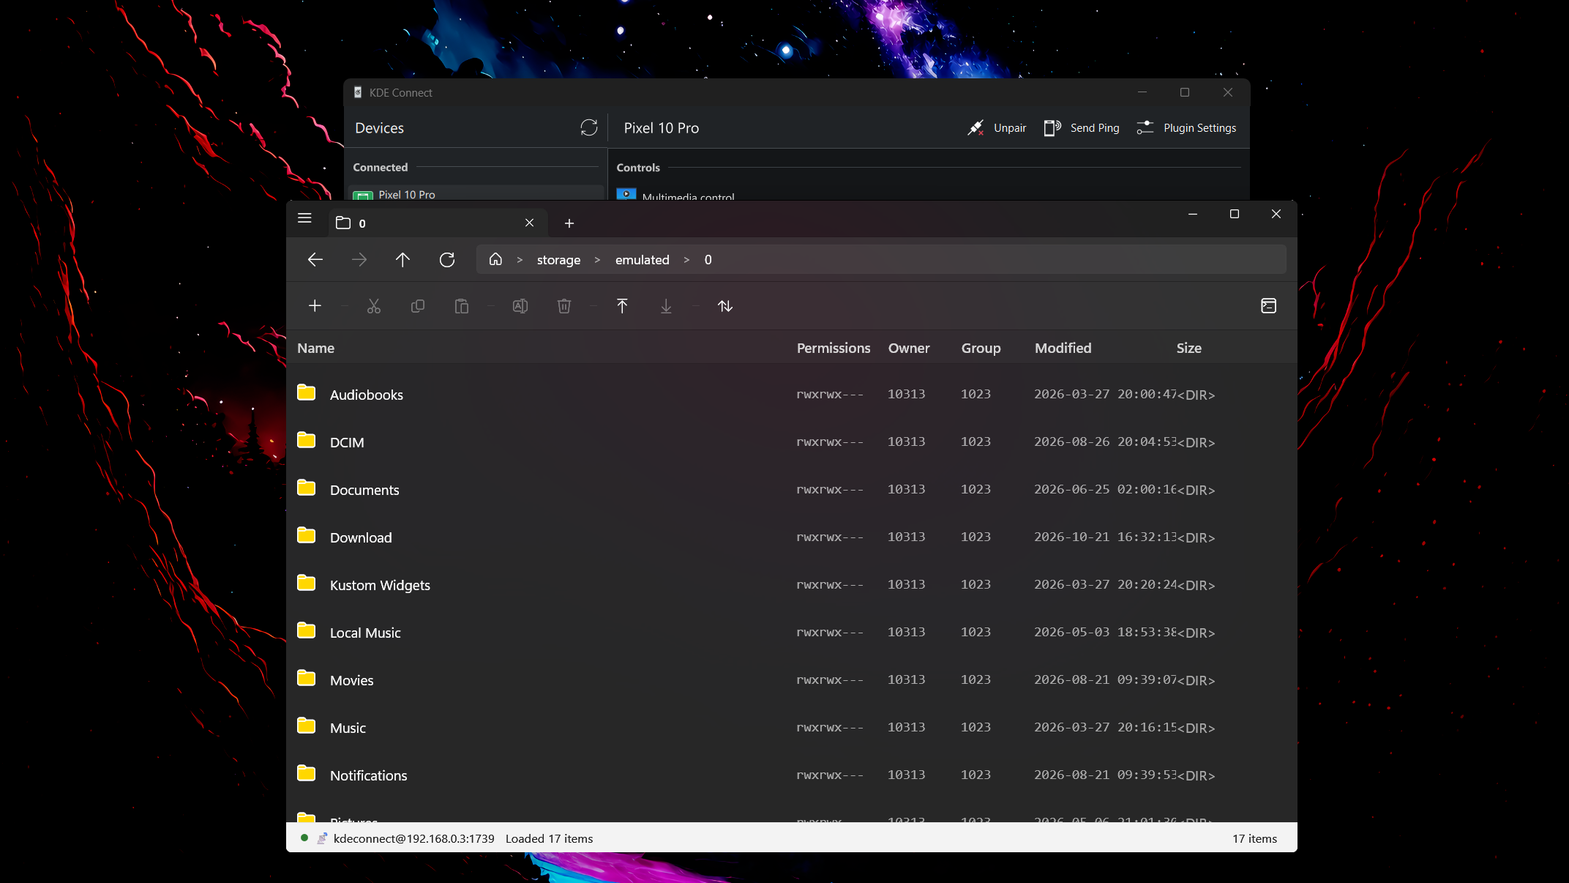Minimize the file manager window
This screenshot has height=883, width=1569.
(1193, 214)
